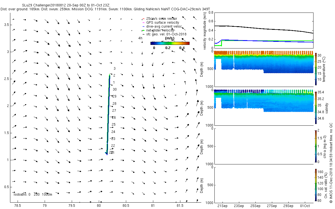Click the salinity colorbar tick "34.6"
The width and height of the screenshot is (335, 209).
click(321, 118)
